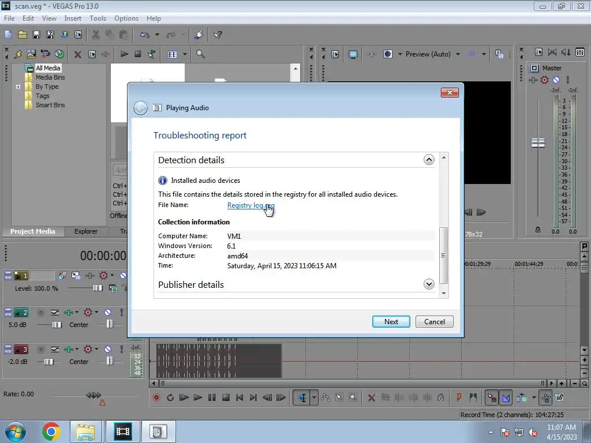Arm audio track 2 for record
Viewport: 591px width, 443px height.
(x=41, y=312)
